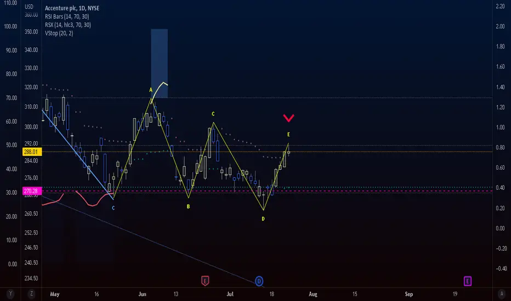This screenshot has height=301, width=511.
Task: Select the yellow wave label E
Action: click(x=288, y=135)
